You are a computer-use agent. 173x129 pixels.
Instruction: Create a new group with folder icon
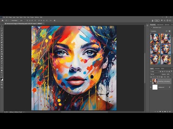click(x=165, y=112)
